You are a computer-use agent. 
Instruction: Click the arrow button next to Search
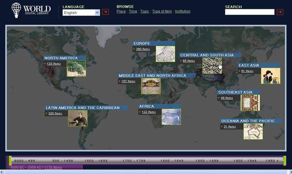pyautogui.click(x=280, y=12)
